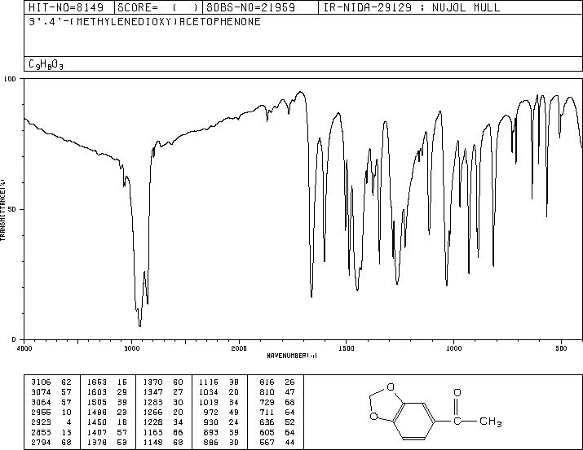Highlight the 972 peak table entry
The height and width of the screenshot is (450, 583).
click(221, 412)
